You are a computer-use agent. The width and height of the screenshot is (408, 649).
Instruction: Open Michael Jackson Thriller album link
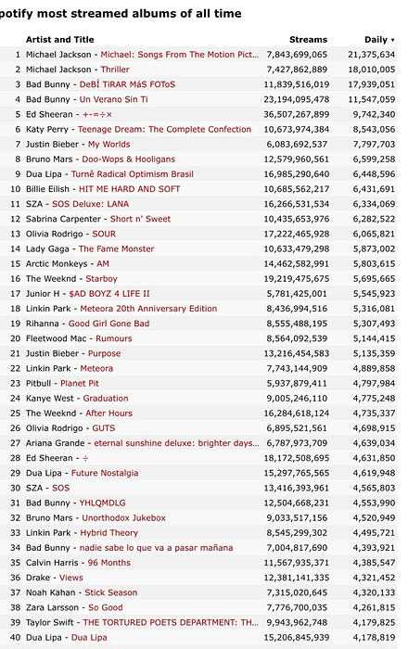tap(115, 70)
